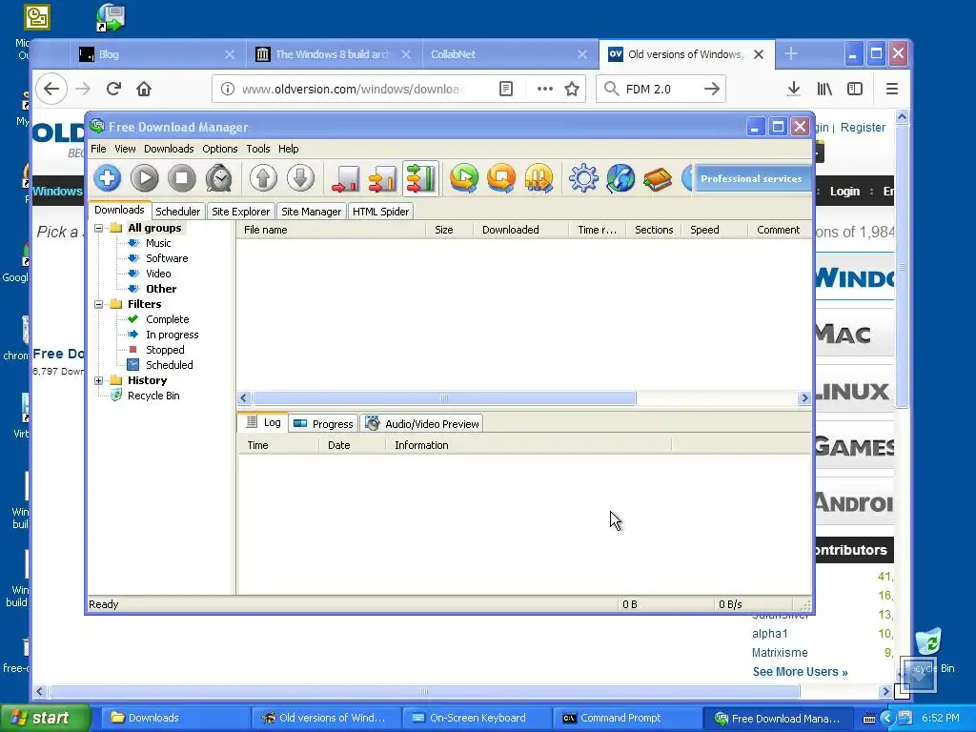Click the Start download play icon
Image resolution: width=976 pixels, height=732 pixels.
click(x=145, y=178)
